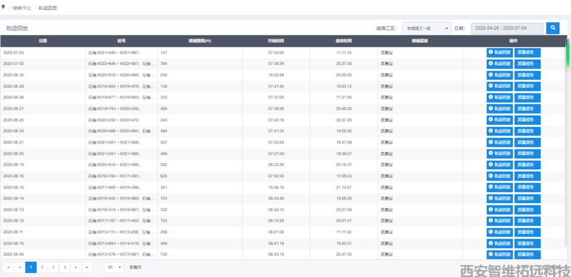Screen dimensions: 571x277
Task: Click the start time 15:02:59
Action: click(x=276, y=75)
